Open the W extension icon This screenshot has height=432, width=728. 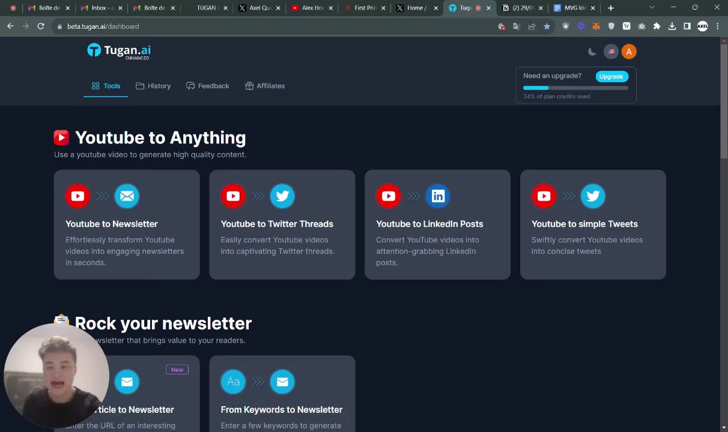pos(626,26)
